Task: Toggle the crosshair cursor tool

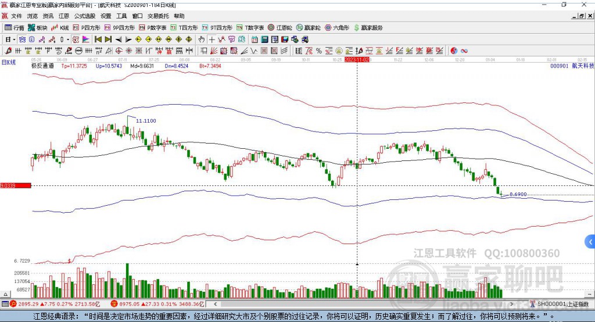Action: pos(212,40)
